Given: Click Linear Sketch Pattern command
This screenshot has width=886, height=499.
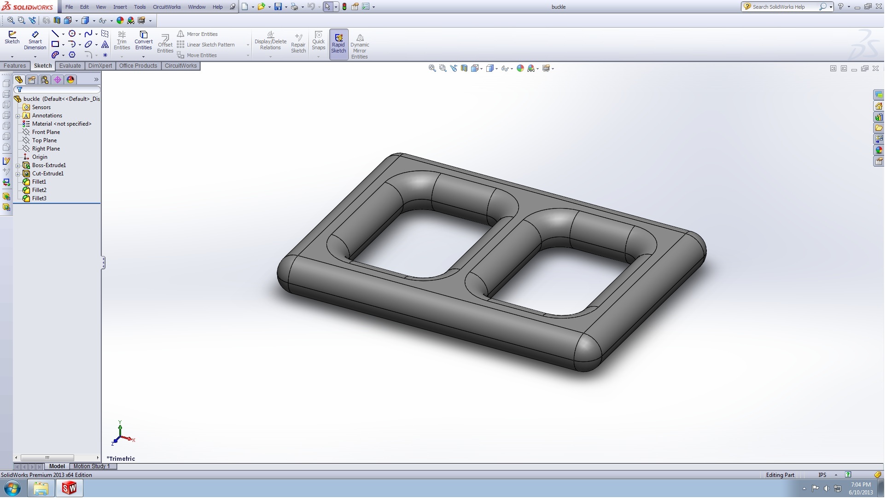Looking at the screenshot, I should pos(206,45).
